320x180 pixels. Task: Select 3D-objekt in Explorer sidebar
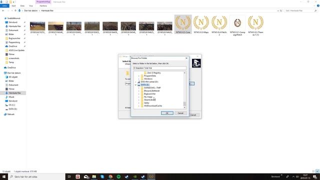[13, 77]
